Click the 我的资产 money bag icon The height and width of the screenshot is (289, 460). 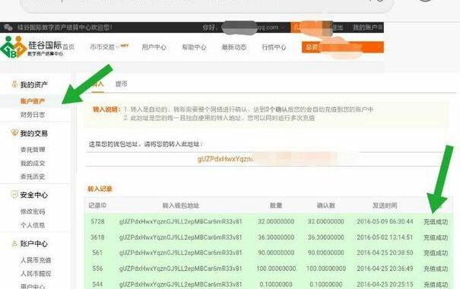point(14,84)
